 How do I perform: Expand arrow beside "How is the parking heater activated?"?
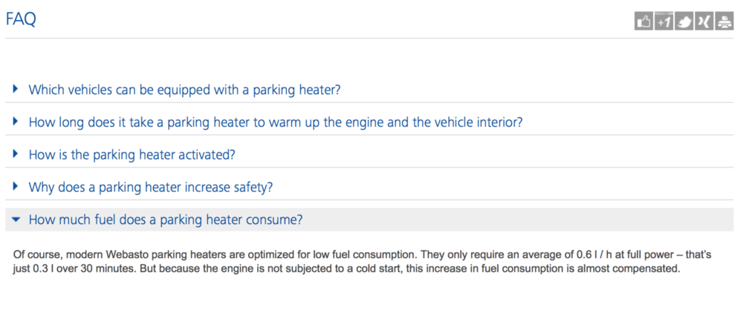coord(16,154)
